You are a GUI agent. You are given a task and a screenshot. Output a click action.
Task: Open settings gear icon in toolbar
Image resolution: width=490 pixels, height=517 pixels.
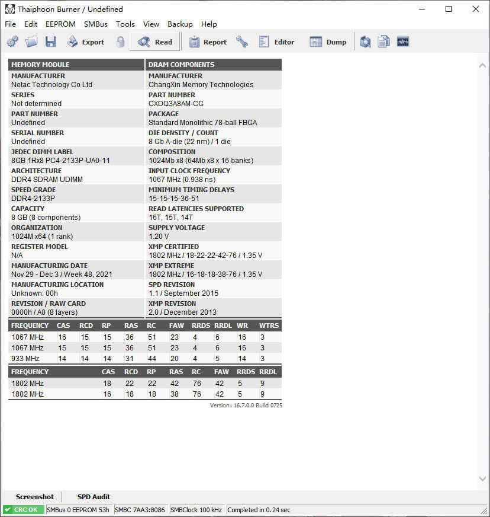12,42
